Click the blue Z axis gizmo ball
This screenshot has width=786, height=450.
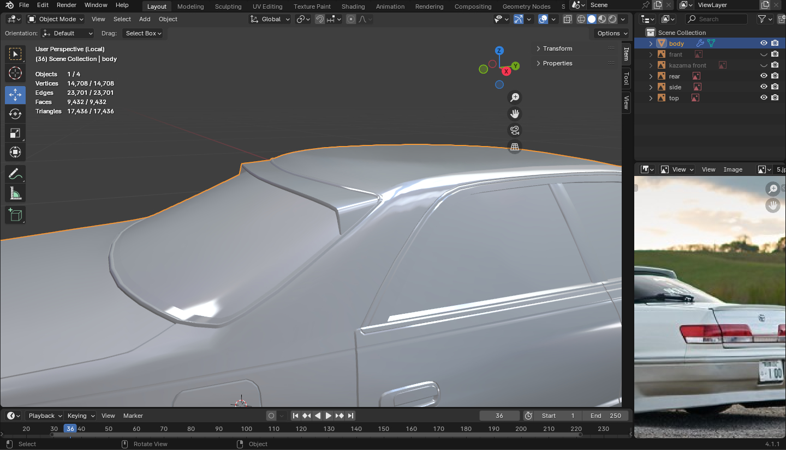click(499, 51)
